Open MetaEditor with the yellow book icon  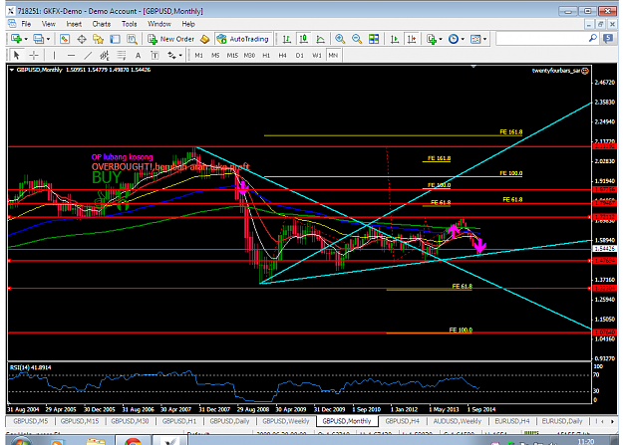(x=205, y=39)
